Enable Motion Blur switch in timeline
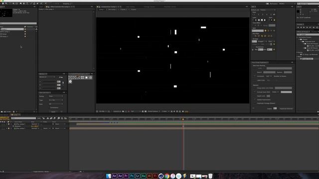This screenshot has height=179, width=319. pos(54,118)
